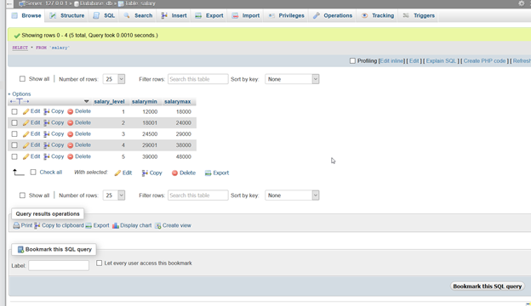Enable the Check all checkbox

[33, 173]
